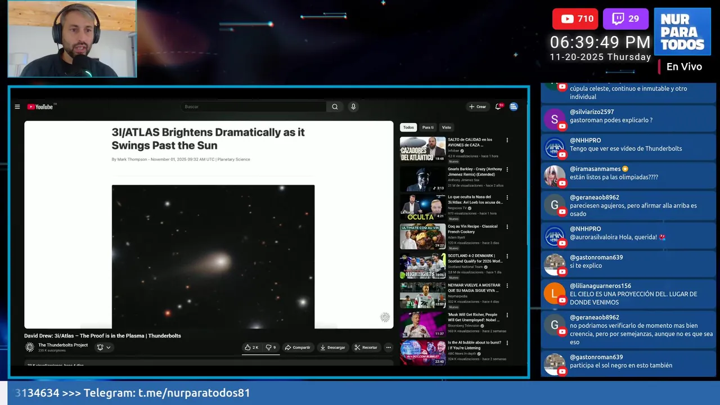
Task: Click the Twitch viewer count badge 29
Action: coord(625,19)
